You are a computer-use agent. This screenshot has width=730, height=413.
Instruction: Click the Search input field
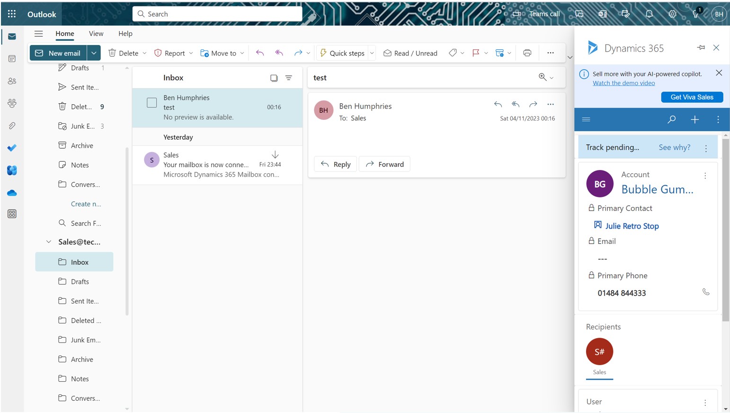coord(217,14)
